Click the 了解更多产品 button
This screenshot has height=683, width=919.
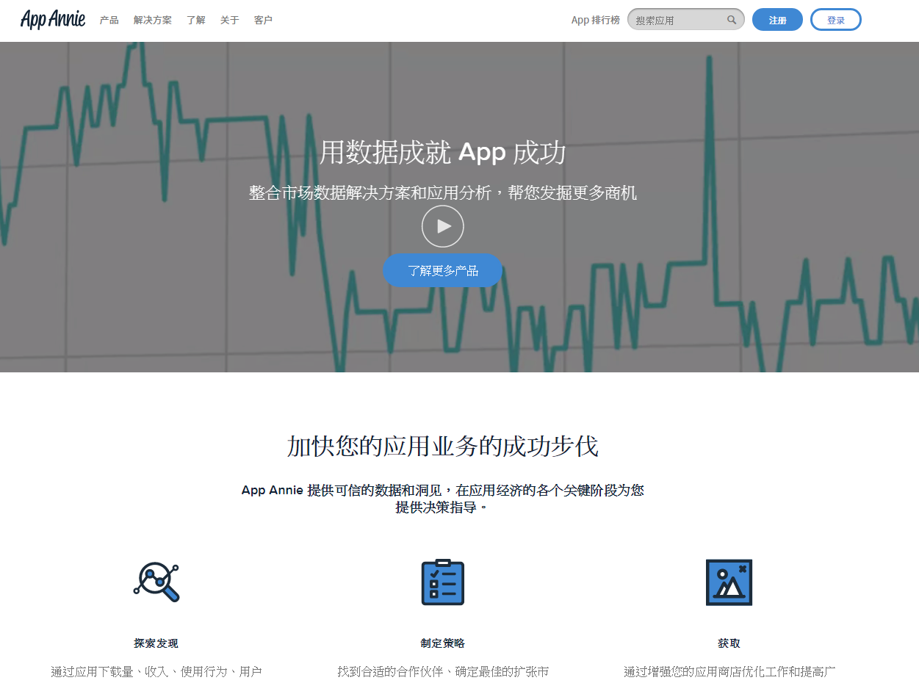(x=442, y=271)
